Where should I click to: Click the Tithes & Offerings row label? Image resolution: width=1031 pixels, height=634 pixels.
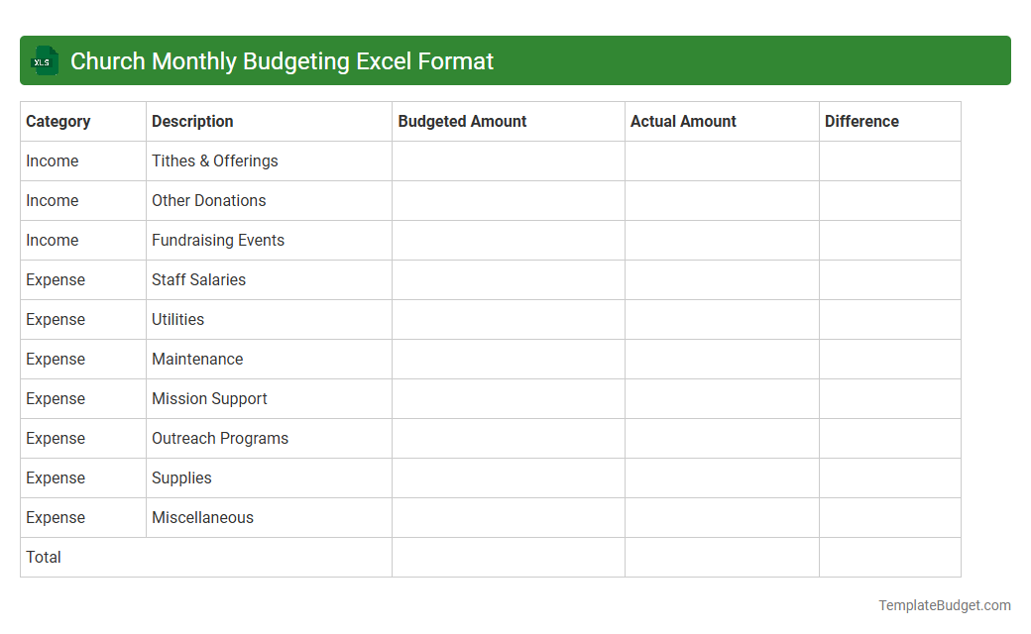click(x=214, y=160)
